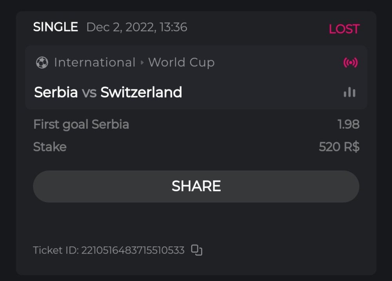This screenshot has width=392, height=281.
Task: Click the 520 R$ stake amount
Action: click(x=339, y=147)
